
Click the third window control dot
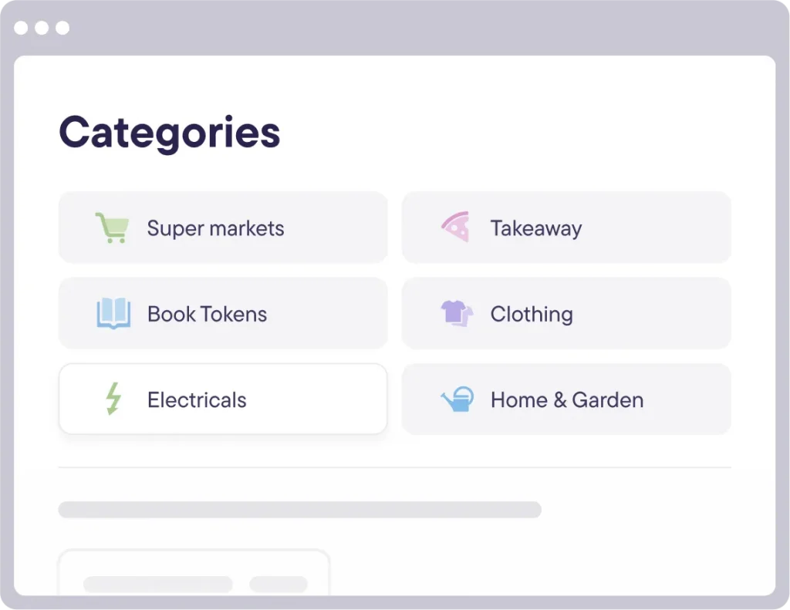62,28
